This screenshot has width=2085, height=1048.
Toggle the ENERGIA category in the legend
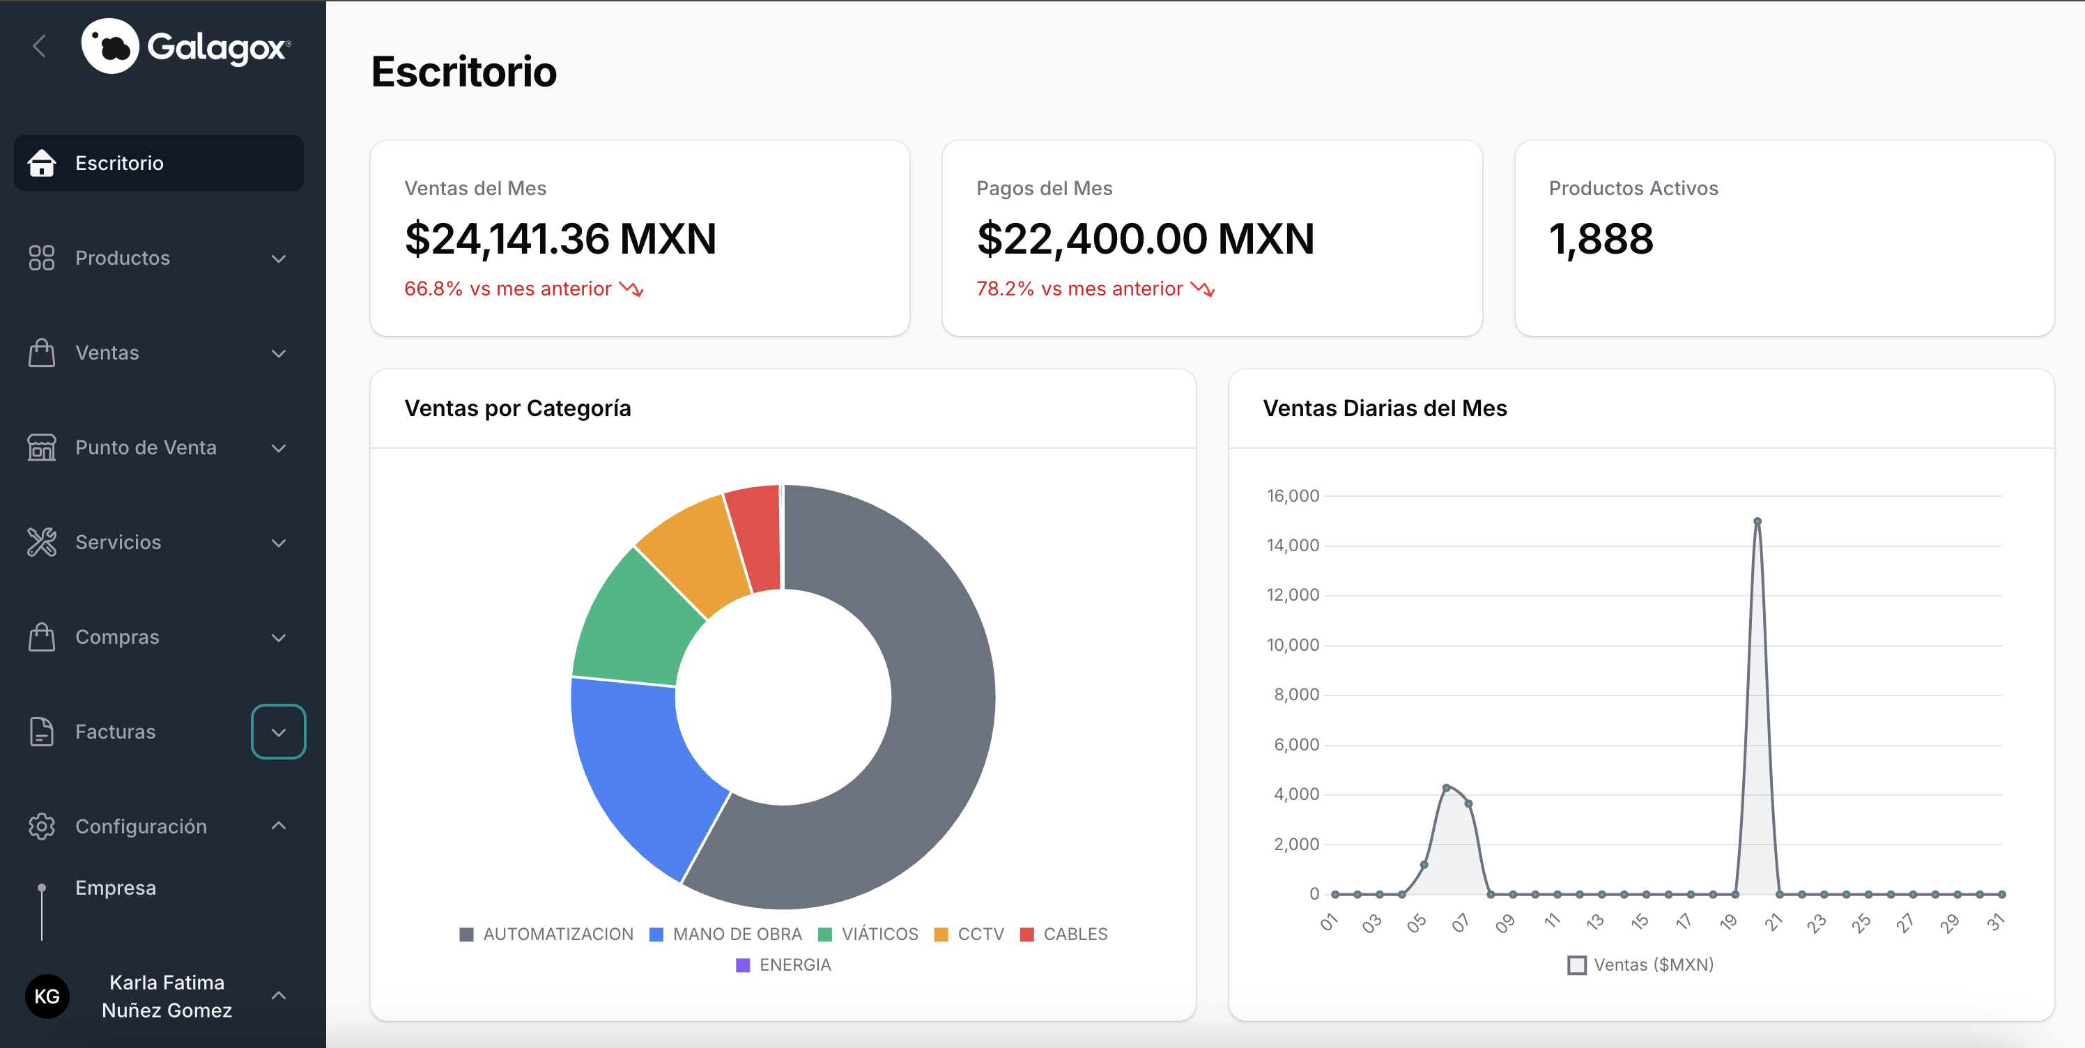[782, 964]
